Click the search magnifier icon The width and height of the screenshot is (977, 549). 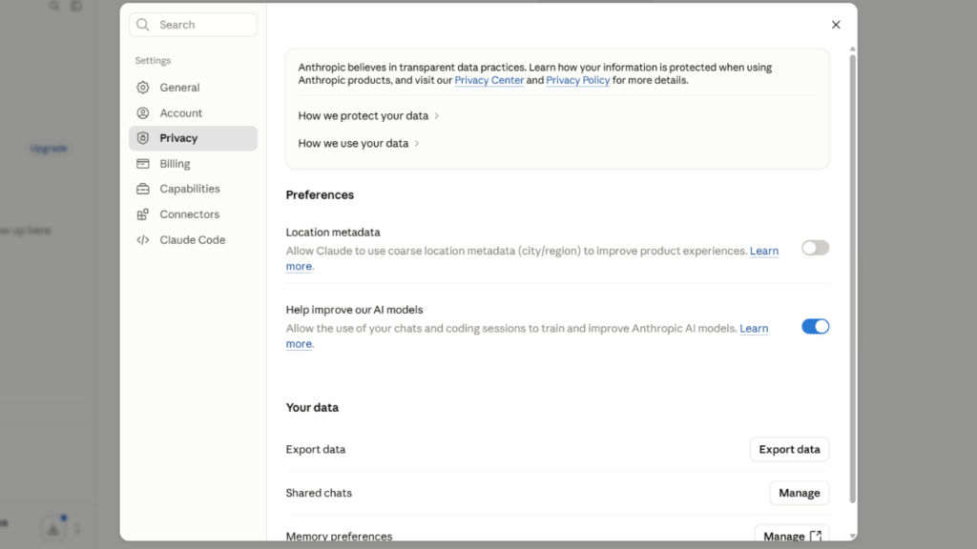(x=143, y=24)
